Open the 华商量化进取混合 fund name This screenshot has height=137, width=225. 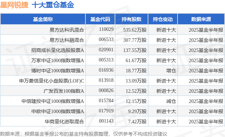tap(64, 122)
